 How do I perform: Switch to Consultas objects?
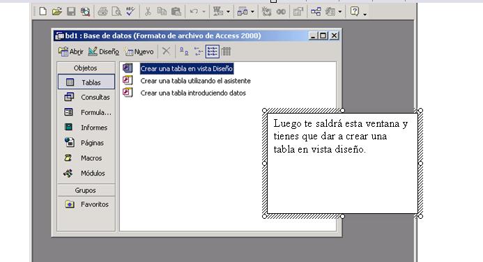coord(86,97)
